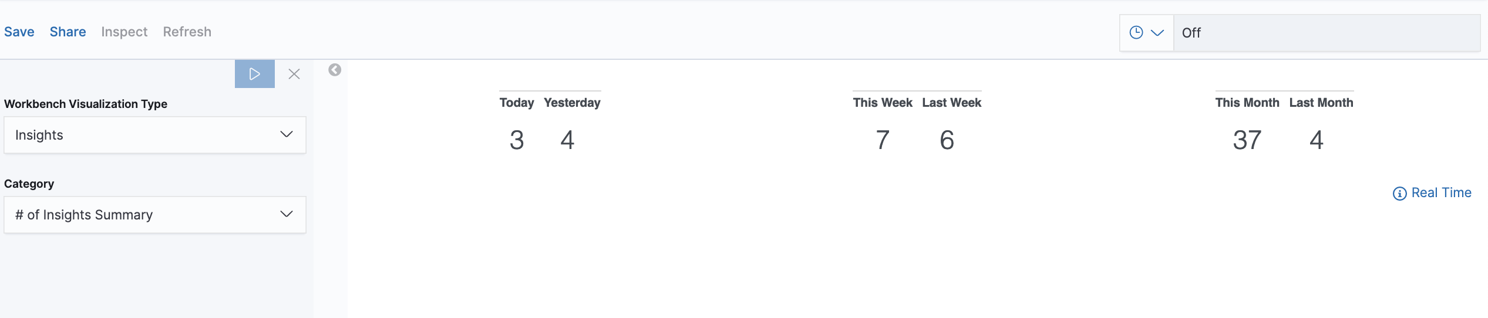Click the Last Month header
1488x318 pixels.
coord(1321,103)
